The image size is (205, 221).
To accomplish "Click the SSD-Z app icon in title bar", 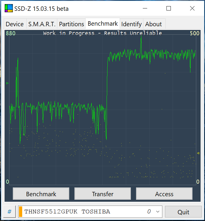I will point(9,8).
